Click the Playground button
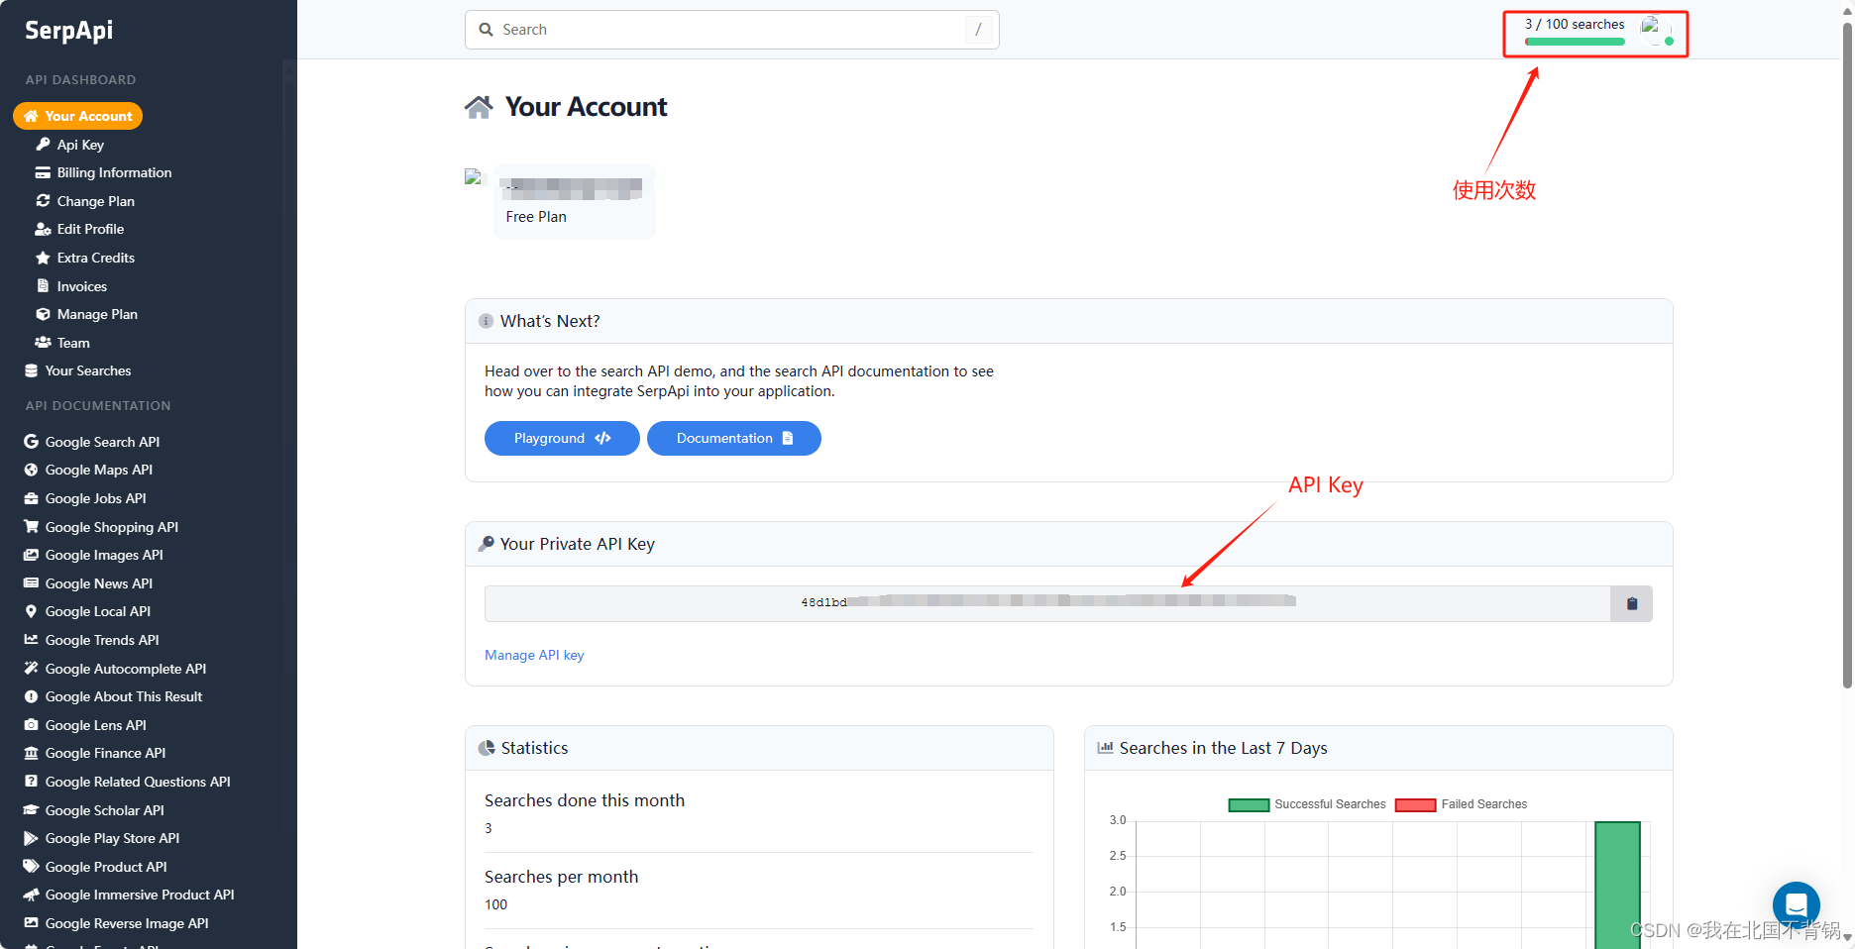1855x949 pixels. 562,438
